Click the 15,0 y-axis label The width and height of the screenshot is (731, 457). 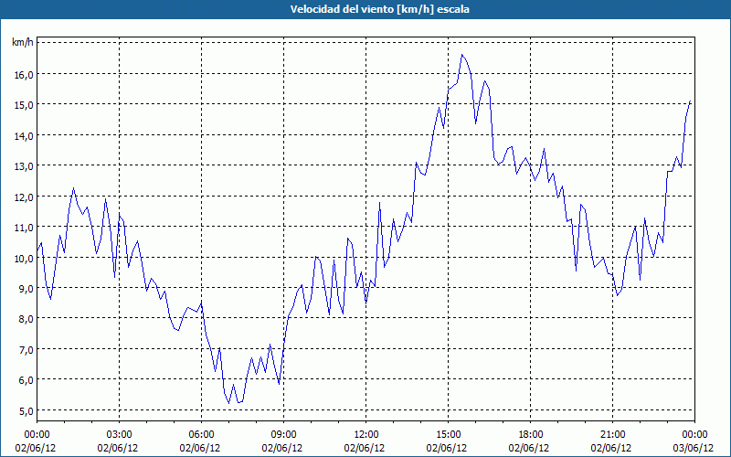tap(23, 105)
